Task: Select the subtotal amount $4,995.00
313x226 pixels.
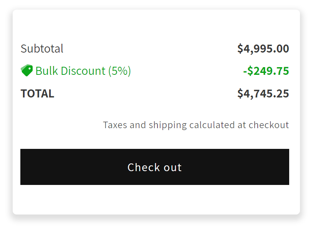Action: click(x=263, y=49)
